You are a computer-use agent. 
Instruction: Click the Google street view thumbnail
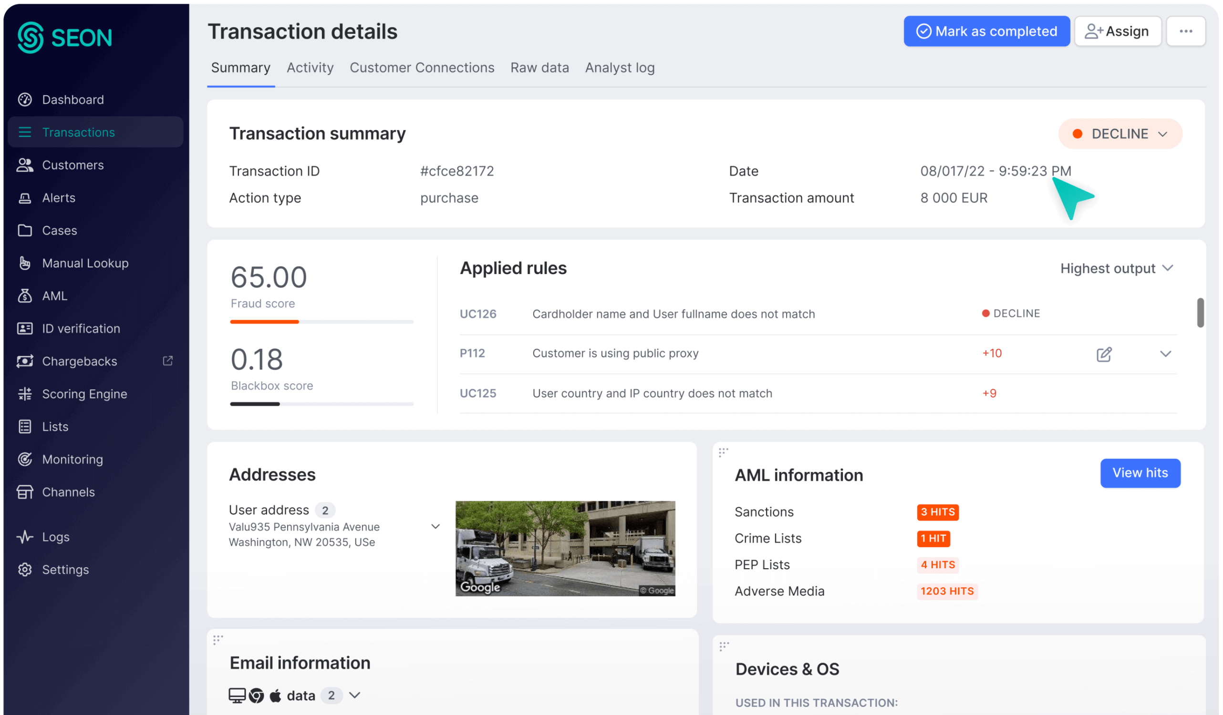[565, 548]
